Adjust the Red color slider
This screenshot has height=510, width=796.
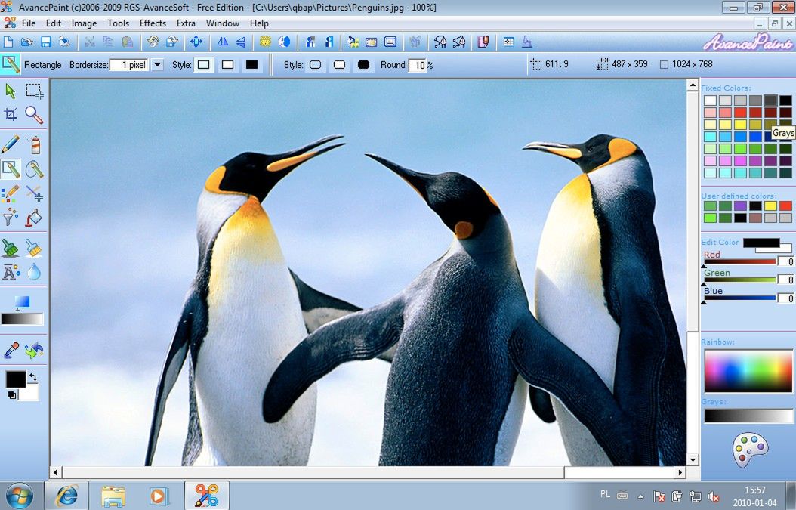coord(739,262)
